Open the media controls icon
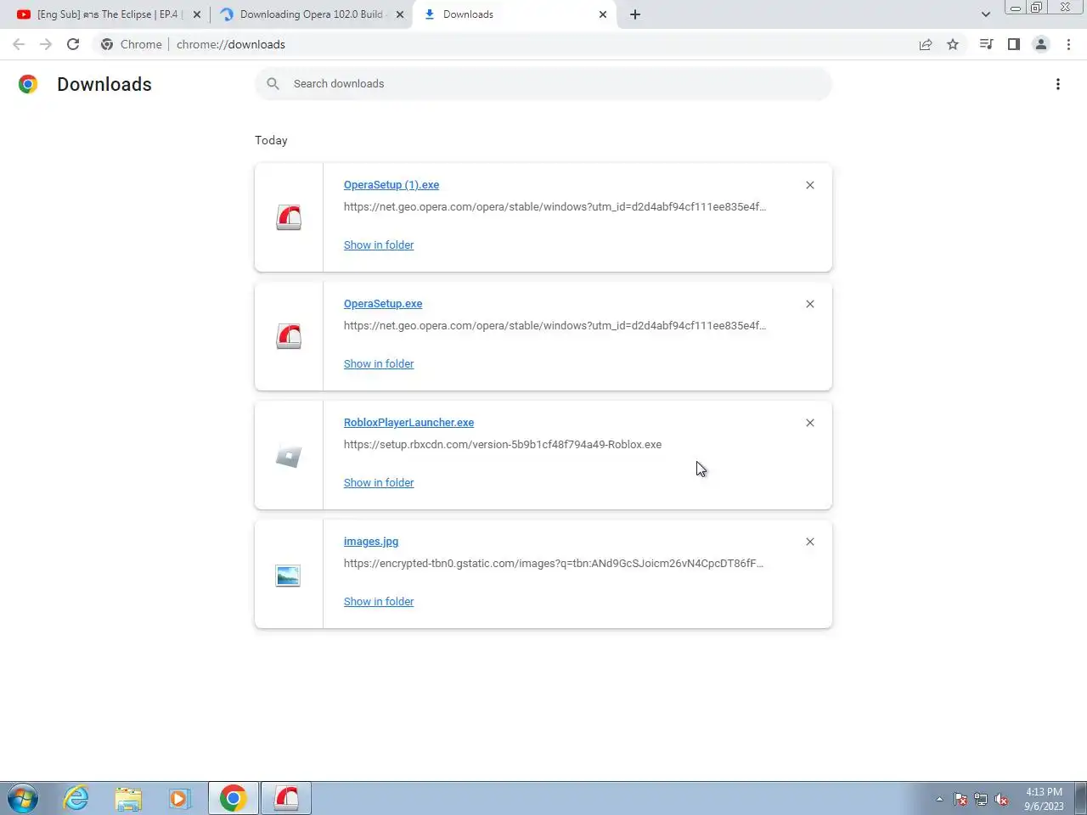The height and width of the screenshot is (815, 1087). [x=986, y=44]
